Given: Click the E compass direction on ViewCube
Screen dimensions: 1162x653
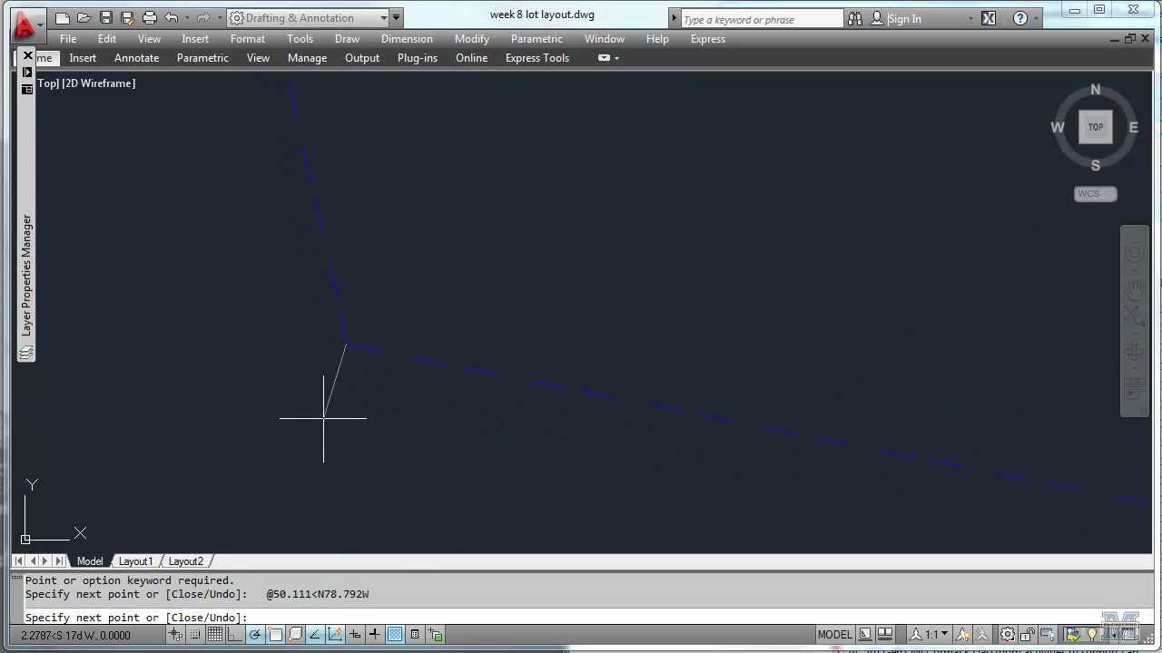Looking at the screenshot, I should (1133, 128).
